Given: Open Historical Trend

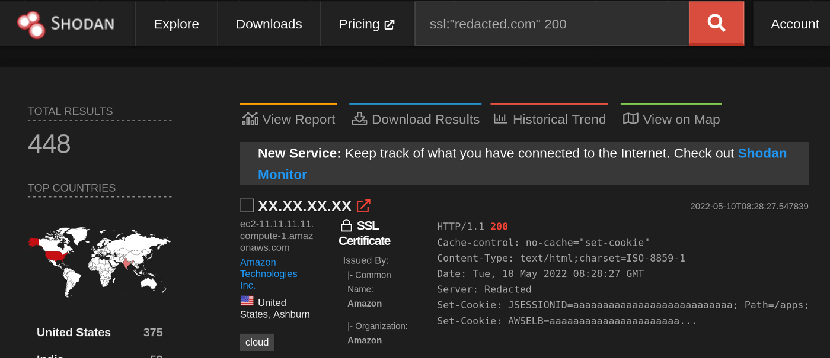Looking at the screenshot, I should point(550,119).
